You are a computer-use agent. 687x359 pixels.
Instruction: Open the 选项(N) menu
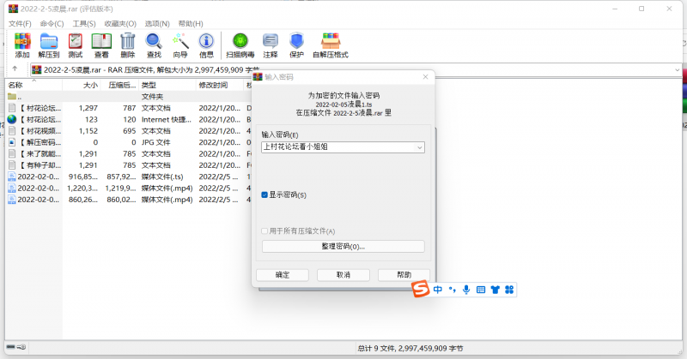click(x=156, y=23)
